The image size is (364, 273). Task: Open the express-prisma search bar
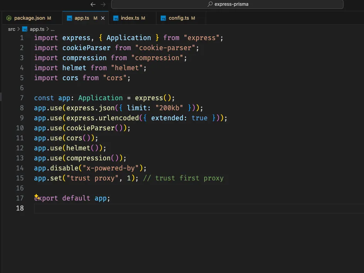point(227,4)
